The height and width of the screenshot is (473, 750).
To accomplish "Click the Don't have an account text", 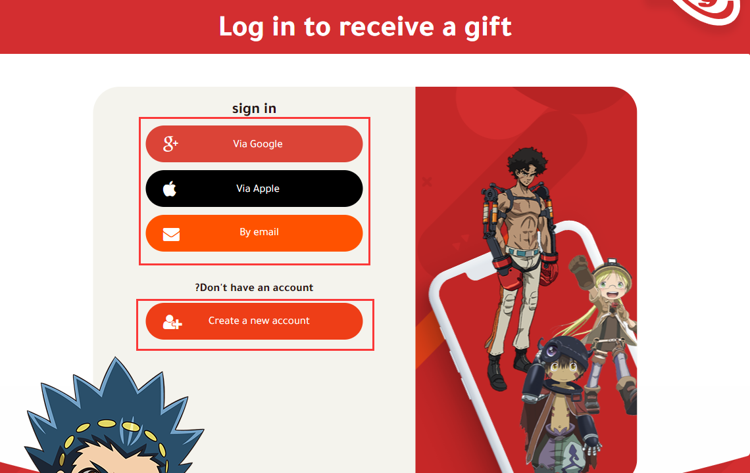I will (x=254, y=288).
